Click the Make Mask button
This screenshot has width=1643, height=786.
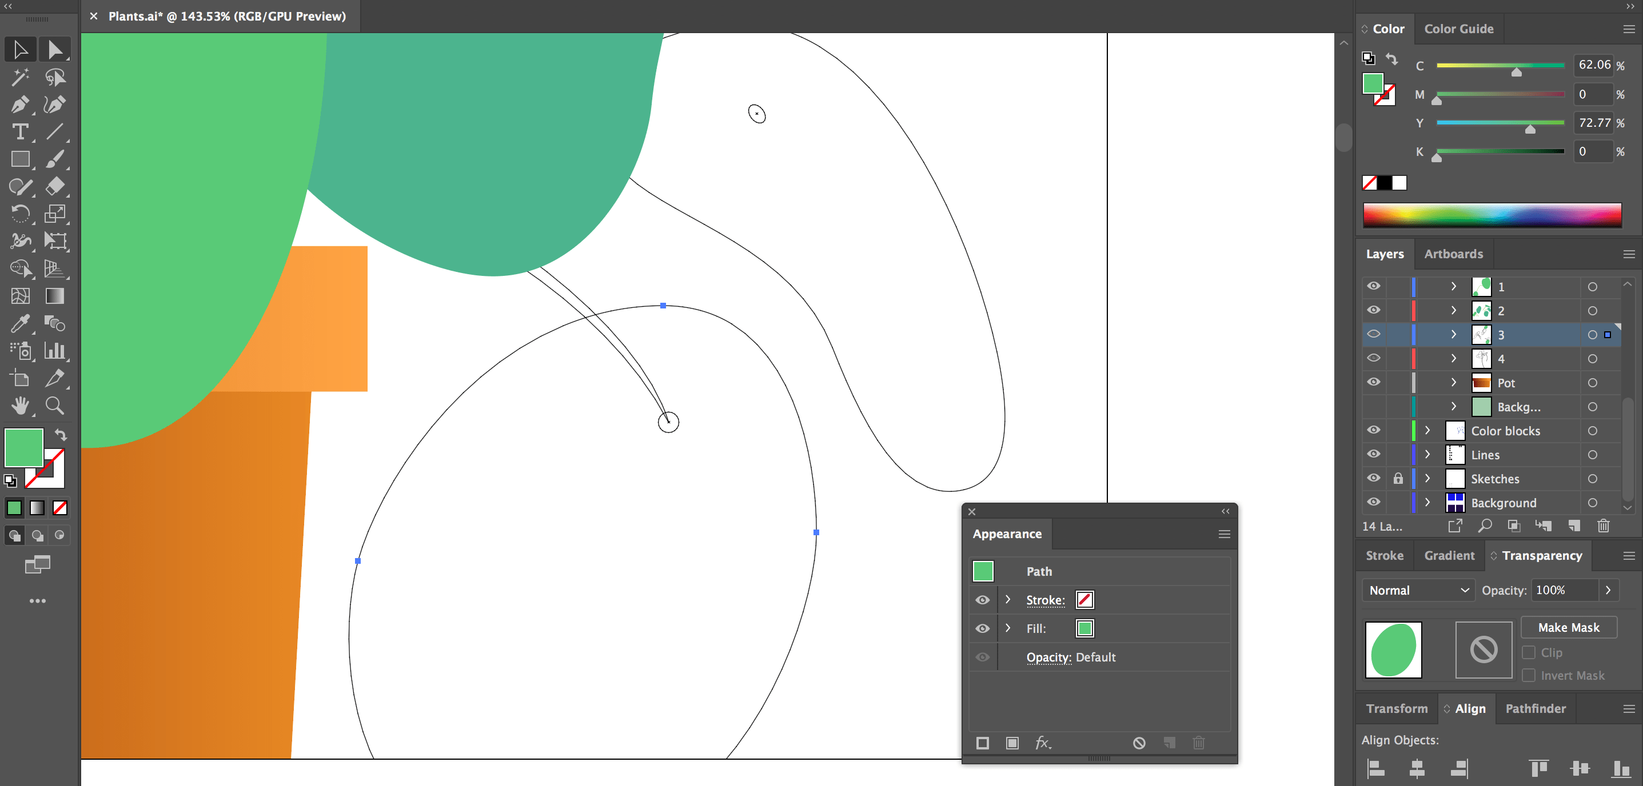pyautogui.click(x=1568, y=627)
